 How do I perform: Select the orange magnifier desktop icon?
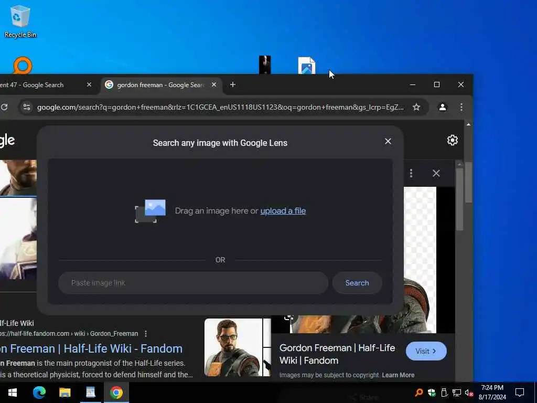(23, 66)
